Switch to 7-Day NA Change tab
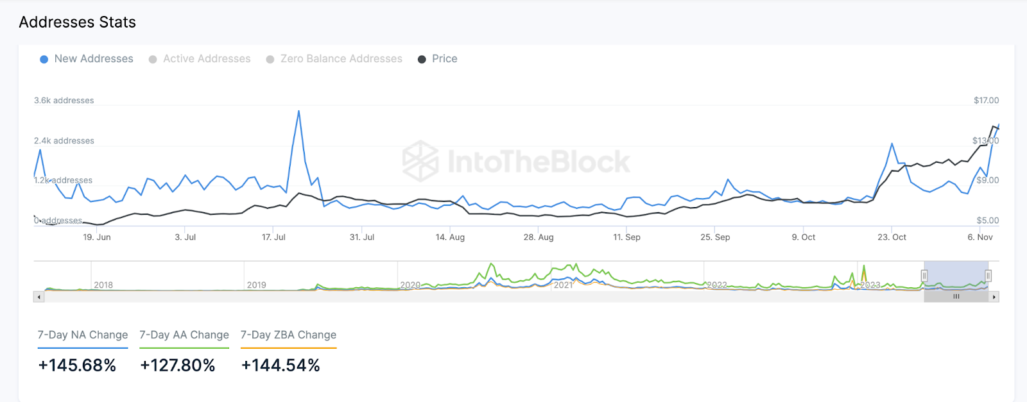1027x402 pixels. coord(83,335)
